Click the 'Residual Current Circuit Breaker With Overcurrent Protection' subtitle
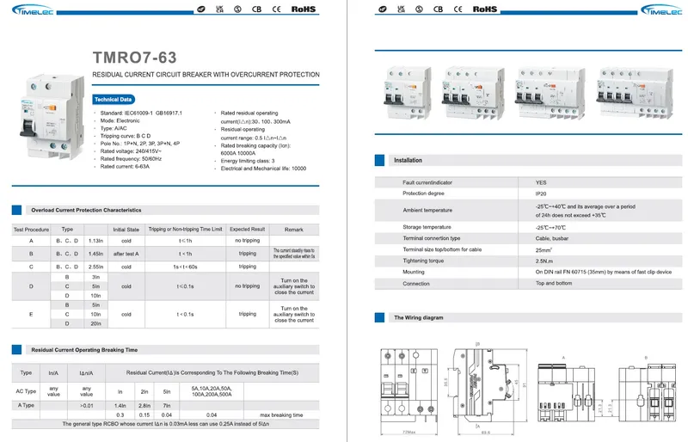The width and height of the screenshot is (688, 442). [x=206, y=75]
